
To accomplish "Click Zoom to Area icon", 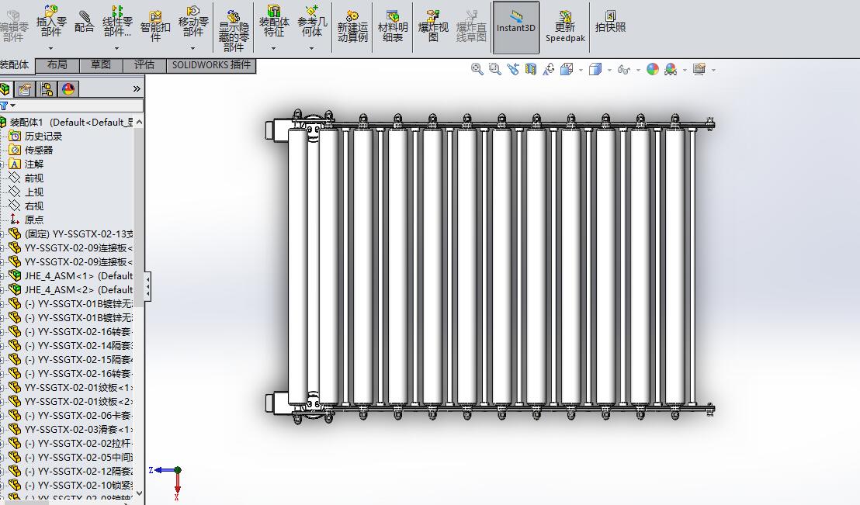I will pos(494,69).
